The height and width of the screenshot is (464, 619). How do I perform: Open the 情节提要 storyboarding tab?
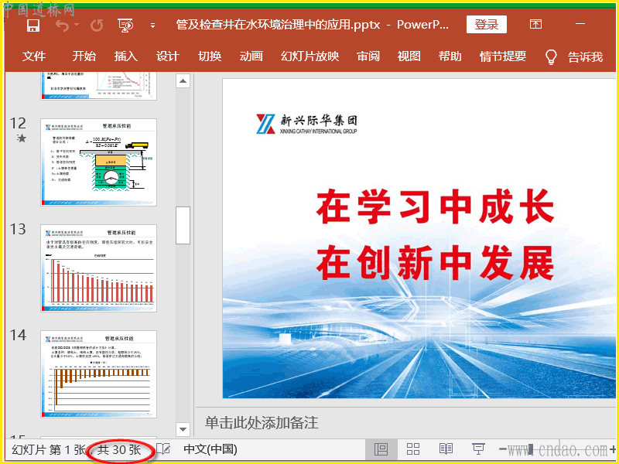pyautogui.click(x=503, y=56)
